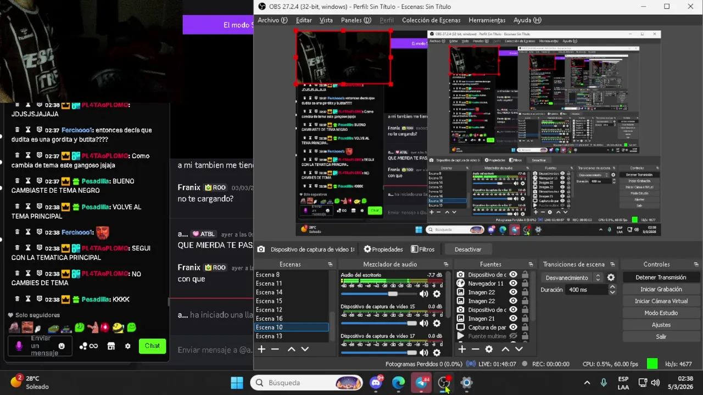
Task: Click the Desactivar button
Action: [x=468, y=249]
